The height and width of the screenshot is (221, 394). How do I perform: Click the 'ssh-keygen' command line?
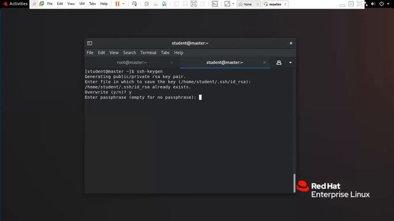[124, 71]
